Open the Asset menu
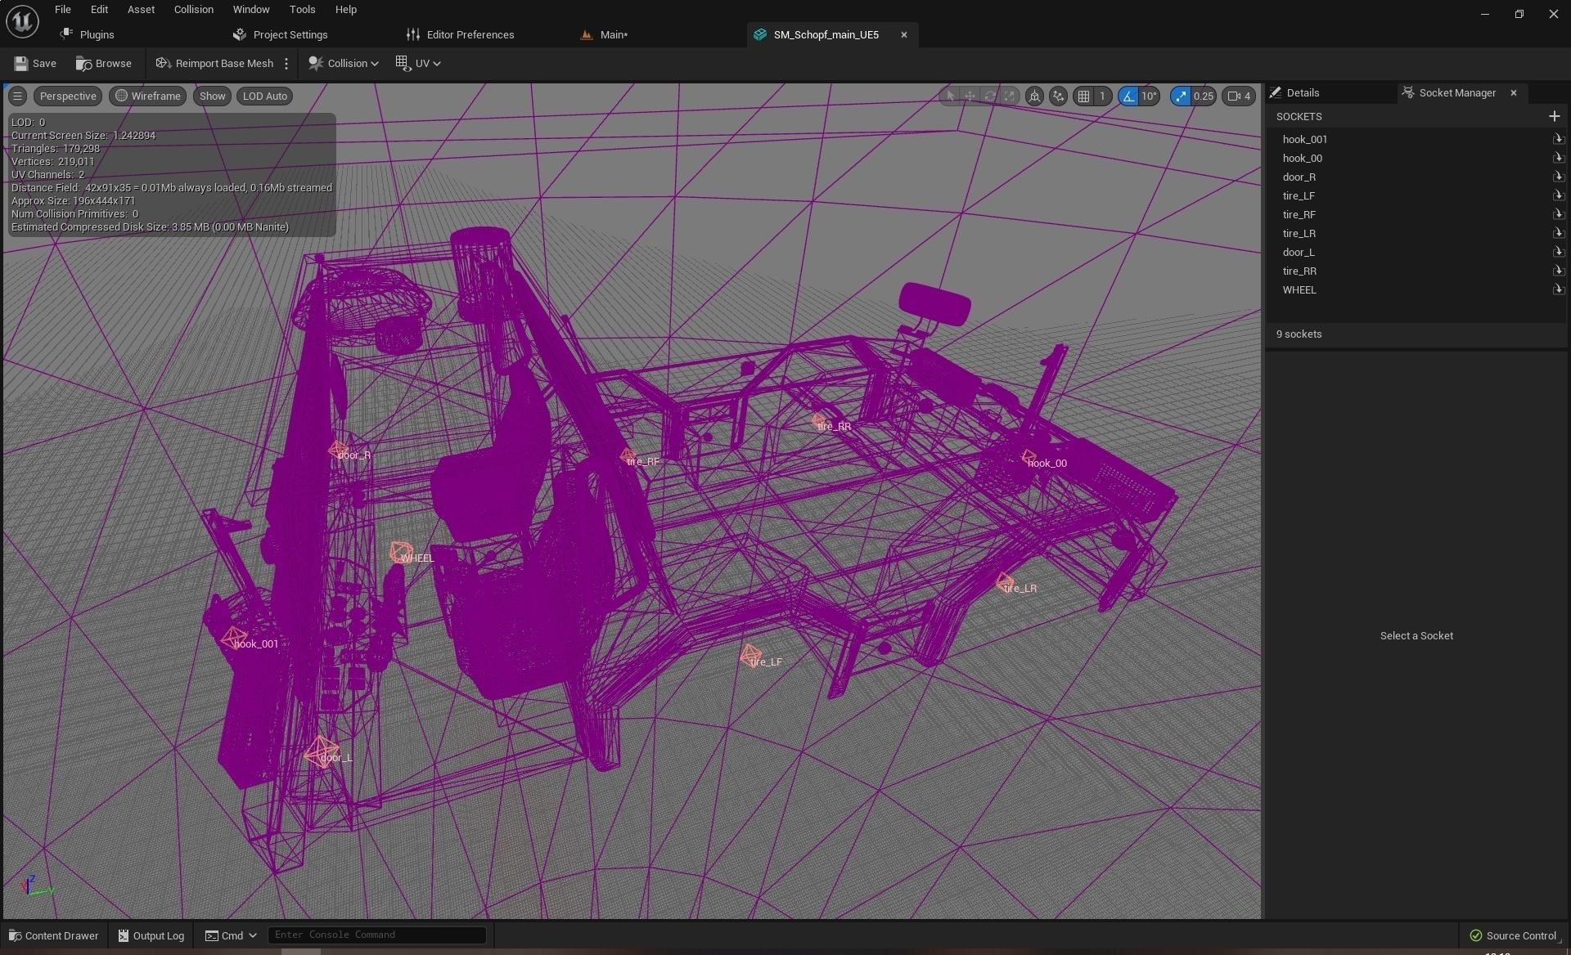The image size is (1571, 955). [141, 10]
